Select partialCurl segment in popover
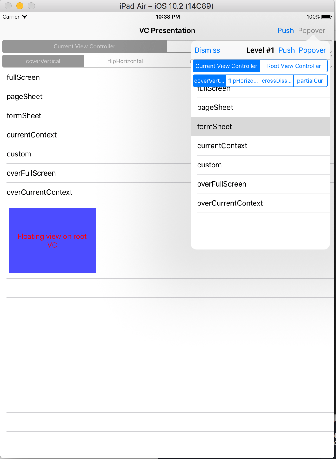 (311, 81)
